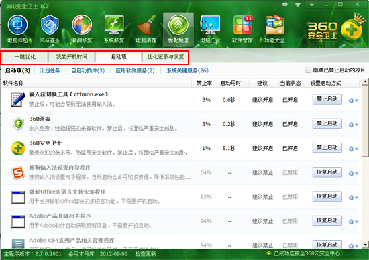
Task: Click 恢复启动 for Adobe CS4 program
Action: click(327, 244)
